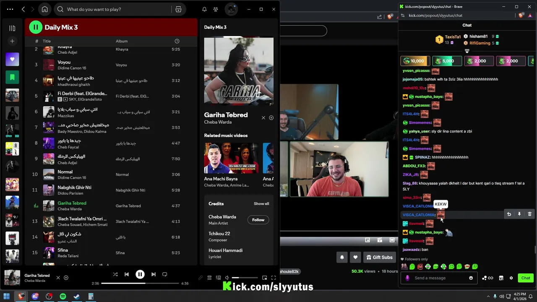Toggle the lyrics microphone icon
The image size is (537, 302).
point(201,278)
